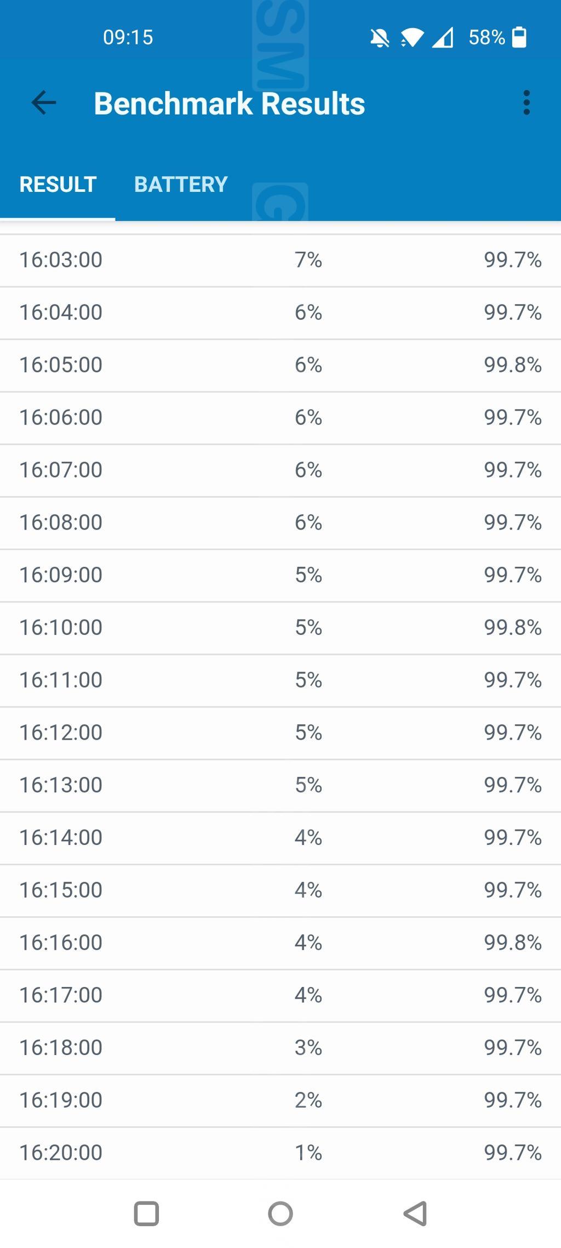Select the last row 16:20:00

click(x=280, y=1153)
